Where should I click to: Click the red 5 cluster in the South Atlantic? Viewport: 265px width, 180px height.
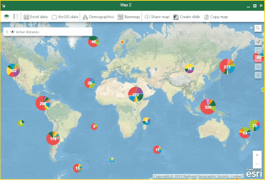pyautogui.click(x=94, y=126)
